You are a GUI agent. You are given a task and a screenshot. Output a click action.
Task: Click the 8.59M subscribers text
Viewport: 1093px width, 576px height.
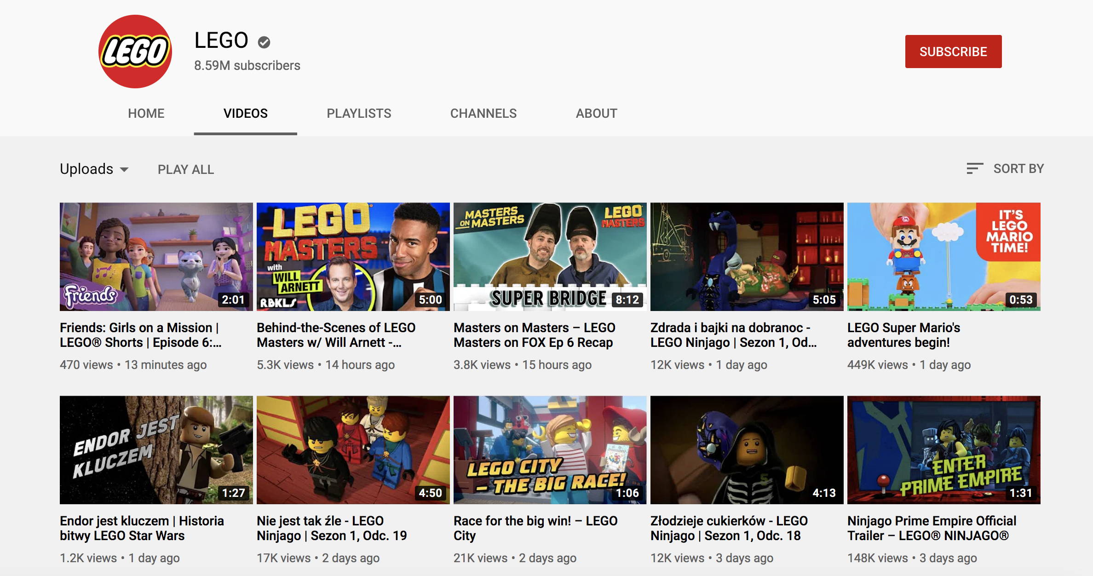(247, 65)
